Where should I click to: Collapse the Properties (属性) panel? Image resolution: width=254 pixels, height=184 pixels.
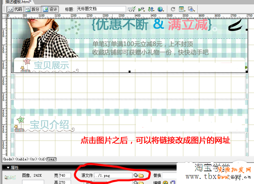[8, 167]
